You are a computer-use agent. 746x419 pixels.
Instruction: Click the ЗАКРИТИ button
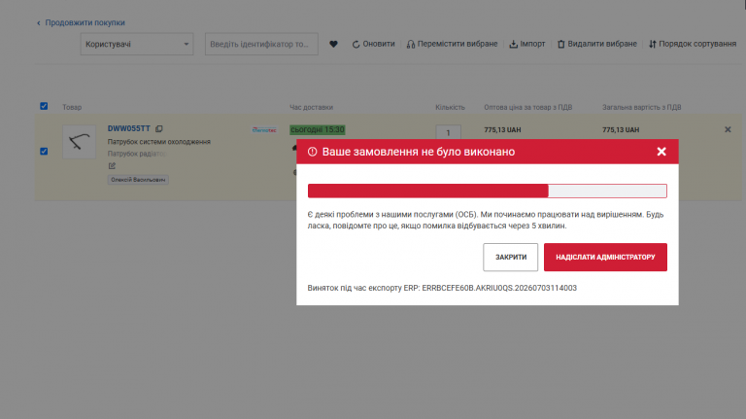tap(511, 257)
